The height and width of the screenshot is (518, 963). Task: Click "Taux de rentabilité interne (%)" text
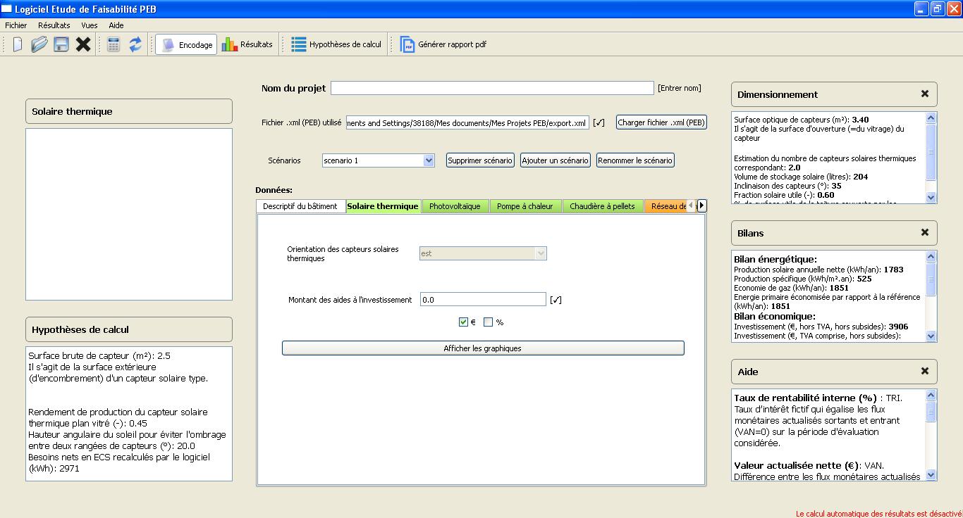(805, 398)
